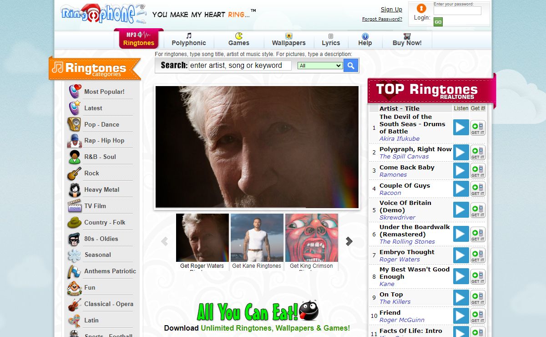Click the Sign Up link

391,10
